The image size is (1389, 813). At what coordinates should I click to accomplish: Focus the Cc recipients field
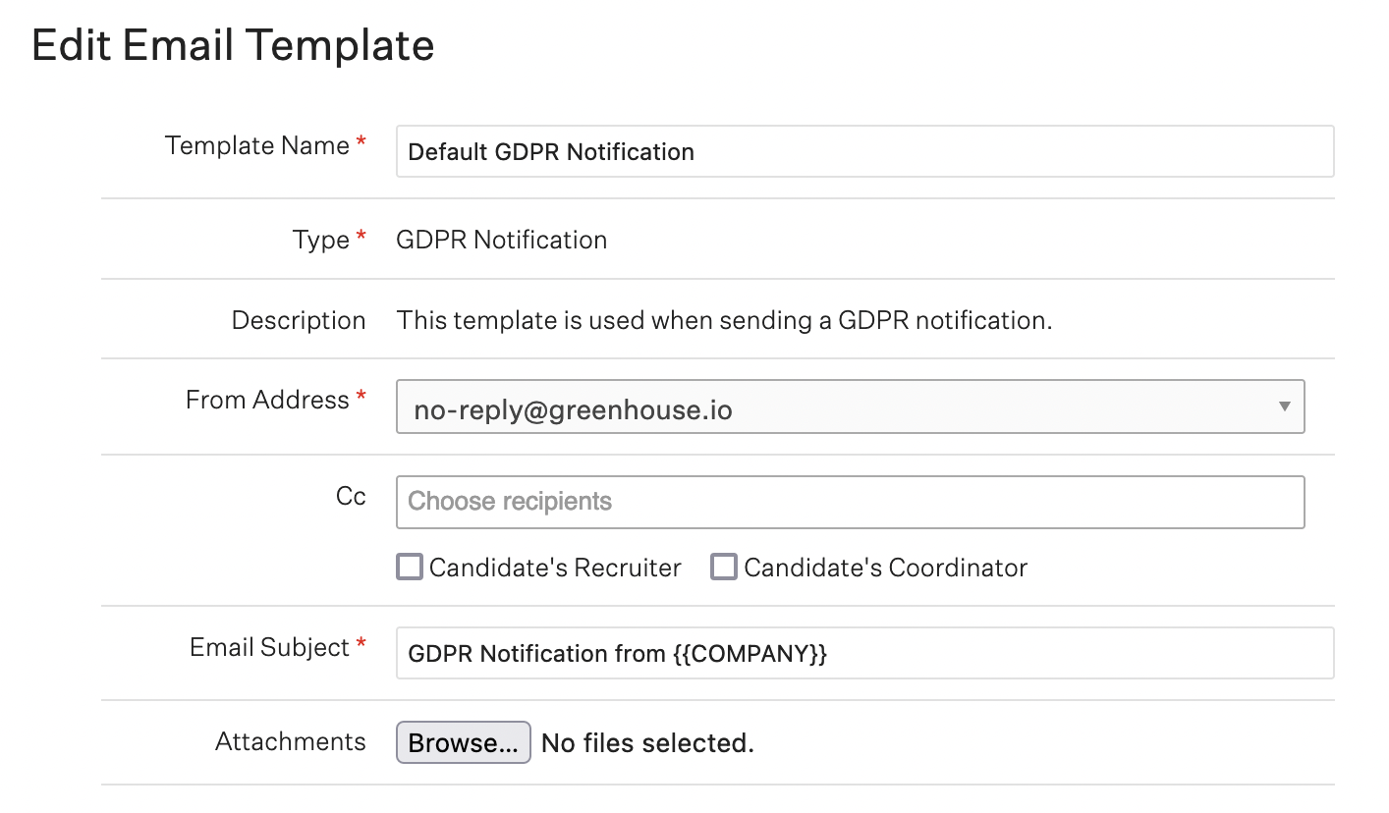(850, 502)
